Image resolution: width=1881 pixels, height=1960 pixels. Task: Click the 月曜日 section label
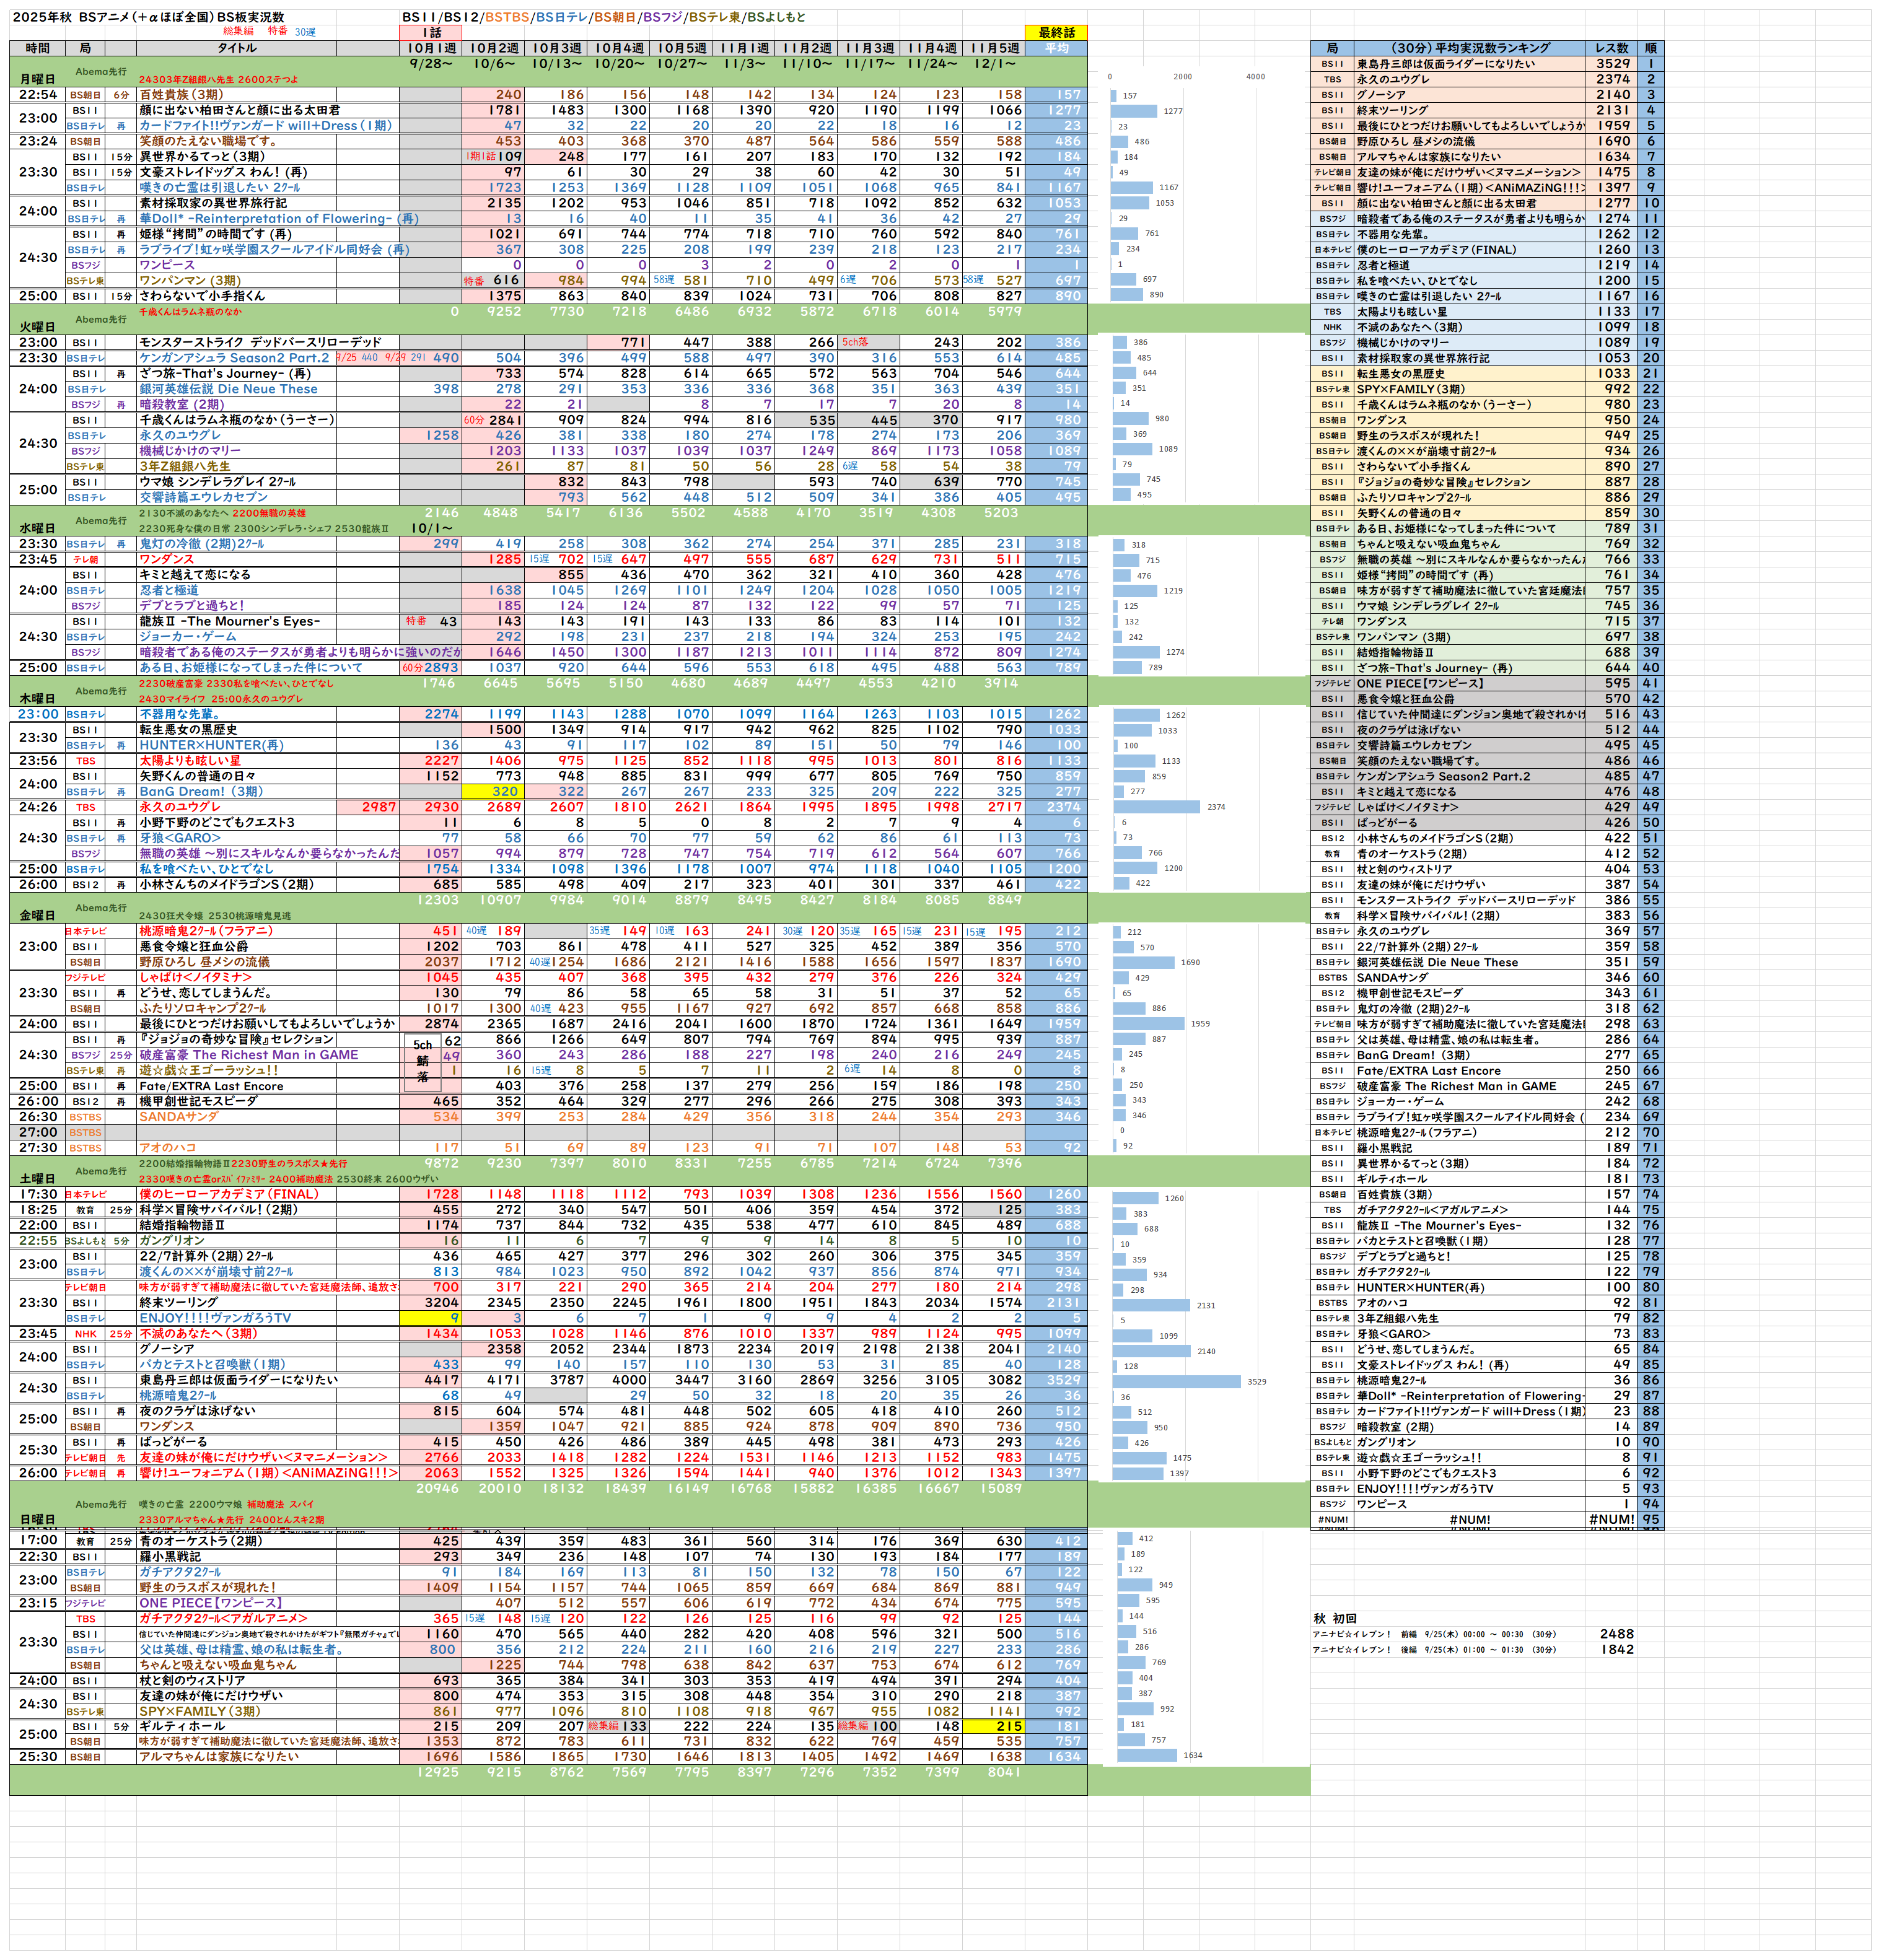[x=37, y=79]
